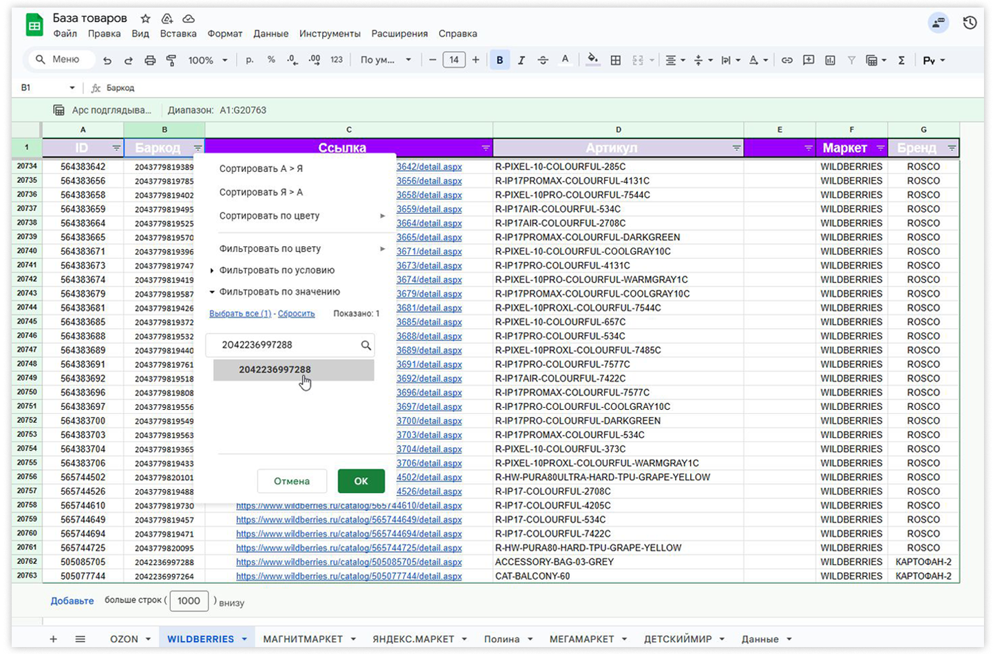Toggle bold formatting button
This screenshot has height=654, width=995.
[x=500, y=61]
